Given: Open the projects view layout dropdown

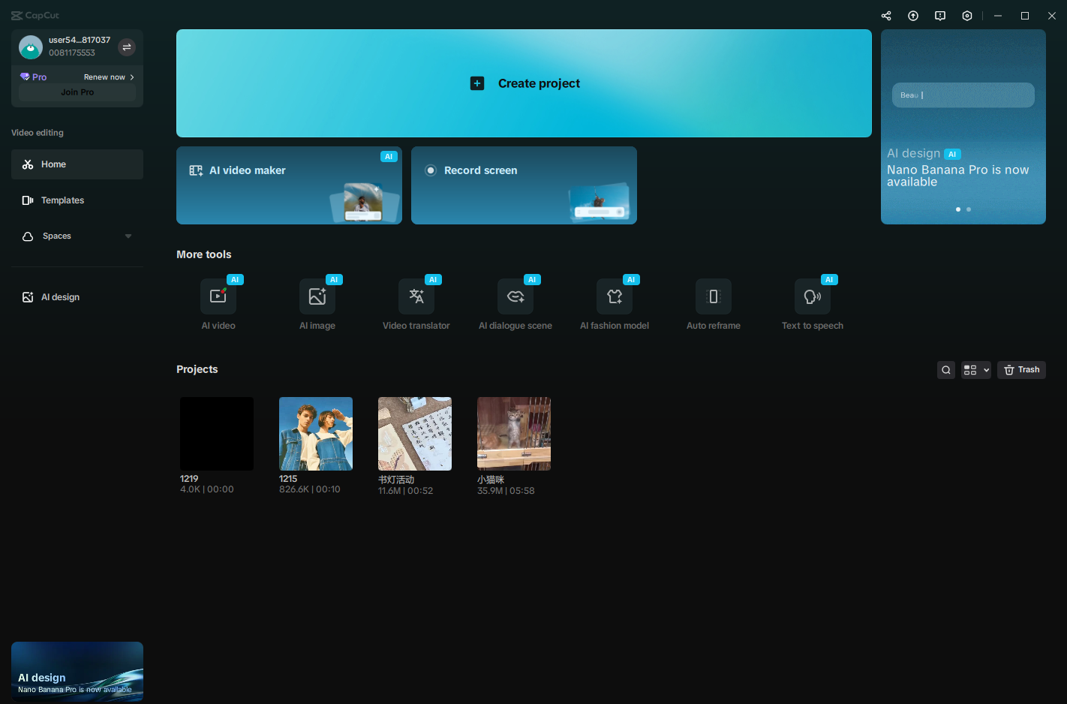Looking at the screenshot, I should (x=975, y=369).
